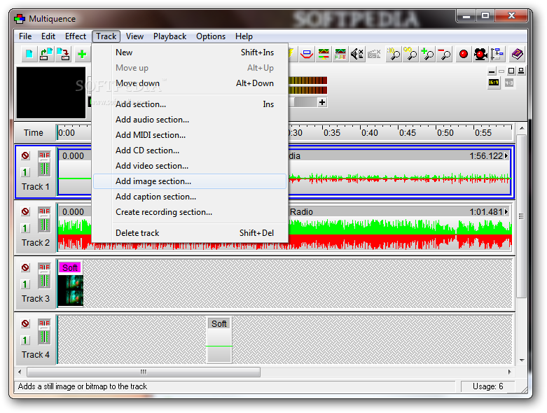Click the green plus add toolbar icon
This screenshot has width=547, height=413.
(x=82, y=54)
